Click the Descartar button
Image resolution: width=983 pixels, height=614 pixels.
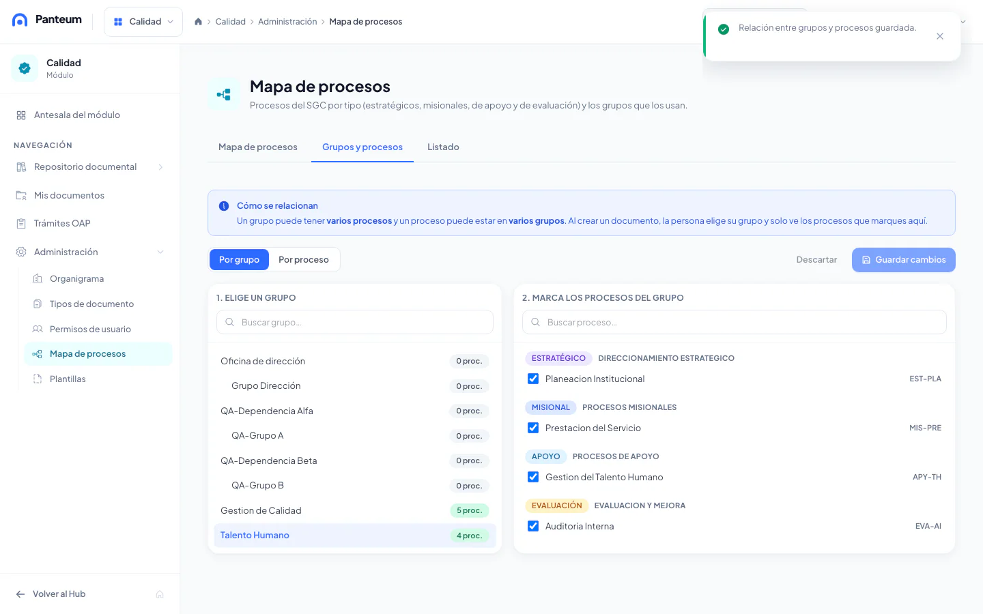[x=816, y=260]
